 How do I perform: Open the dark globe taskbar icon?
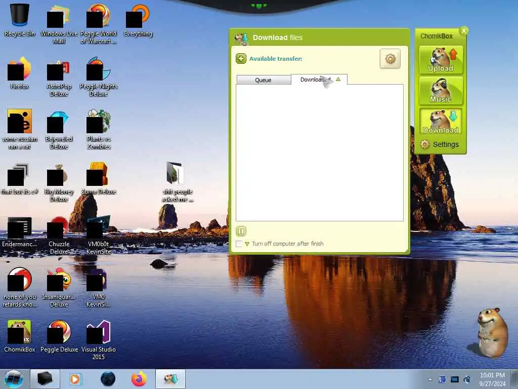pyautogui.click(x=108, y=379)
